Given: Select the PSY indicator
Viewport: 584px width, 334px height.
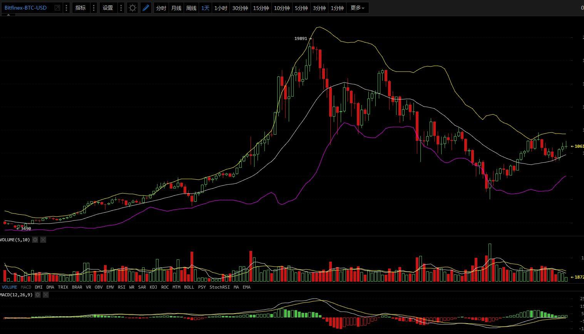Looking at the screenshot, I should [x=202, y=287].
